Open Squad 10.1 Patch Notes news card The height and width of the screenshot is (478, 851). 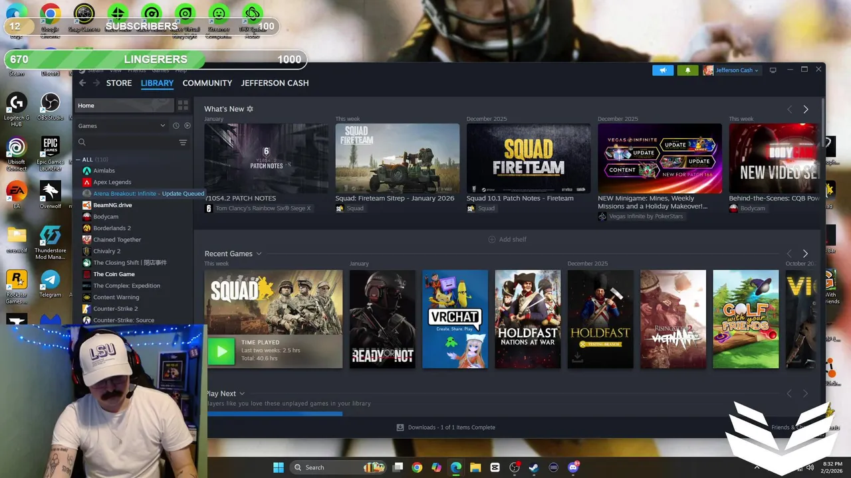coord(529,158)
